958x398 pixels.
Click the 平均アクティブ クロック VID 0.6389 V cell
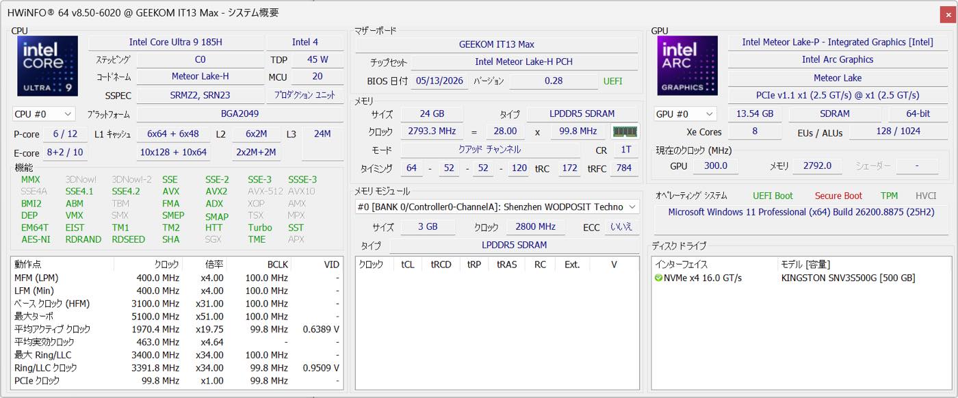point(321,329)
